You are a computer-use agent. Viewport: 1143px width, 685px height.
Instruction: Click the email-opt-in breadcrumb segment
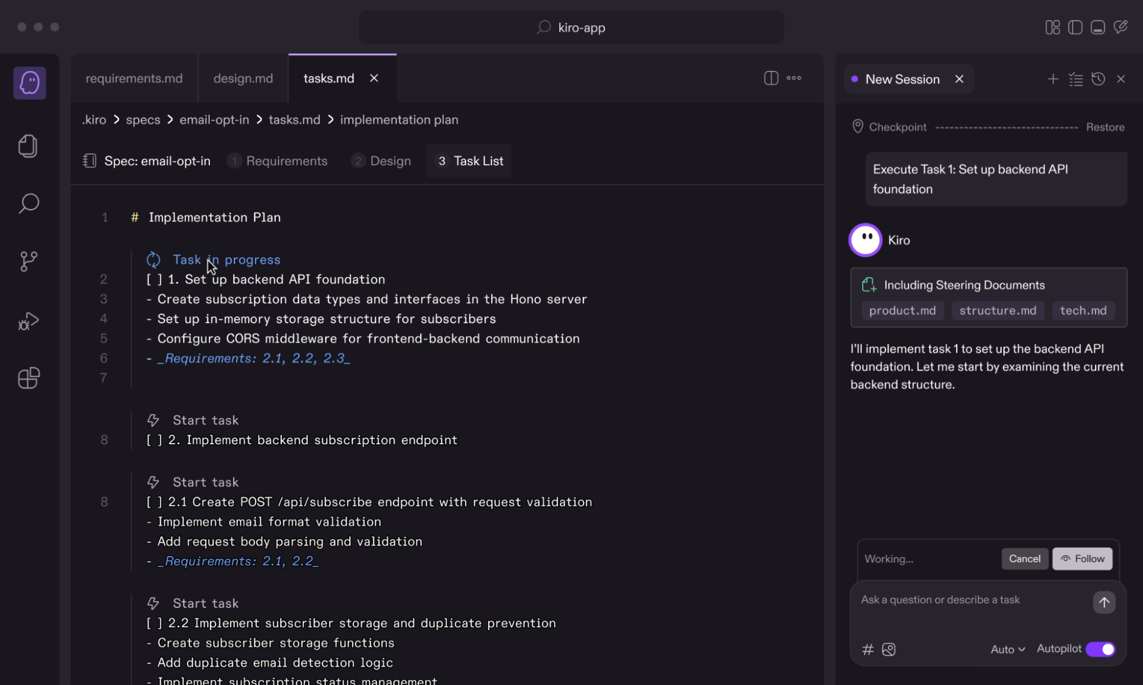pyautogui.click(x=214, y=120)
